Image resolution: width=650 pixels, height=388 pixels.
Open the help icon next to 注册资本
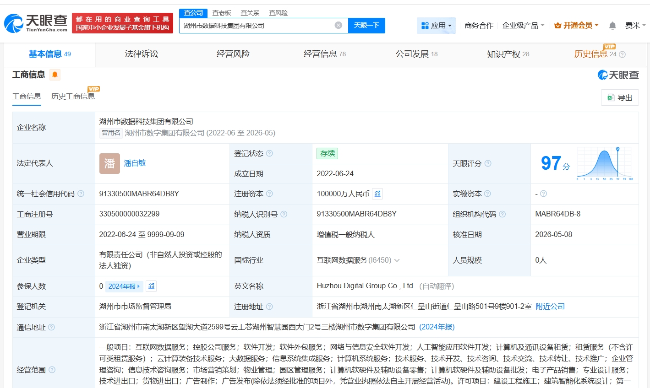pyautogui.click(x=269, y=194)
